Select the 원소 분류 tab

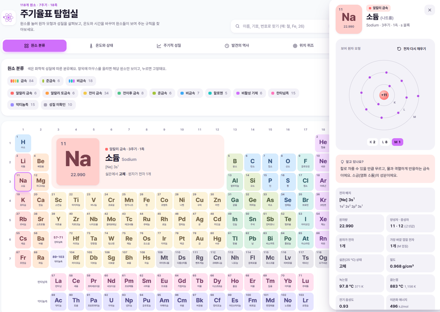point(35,46)
